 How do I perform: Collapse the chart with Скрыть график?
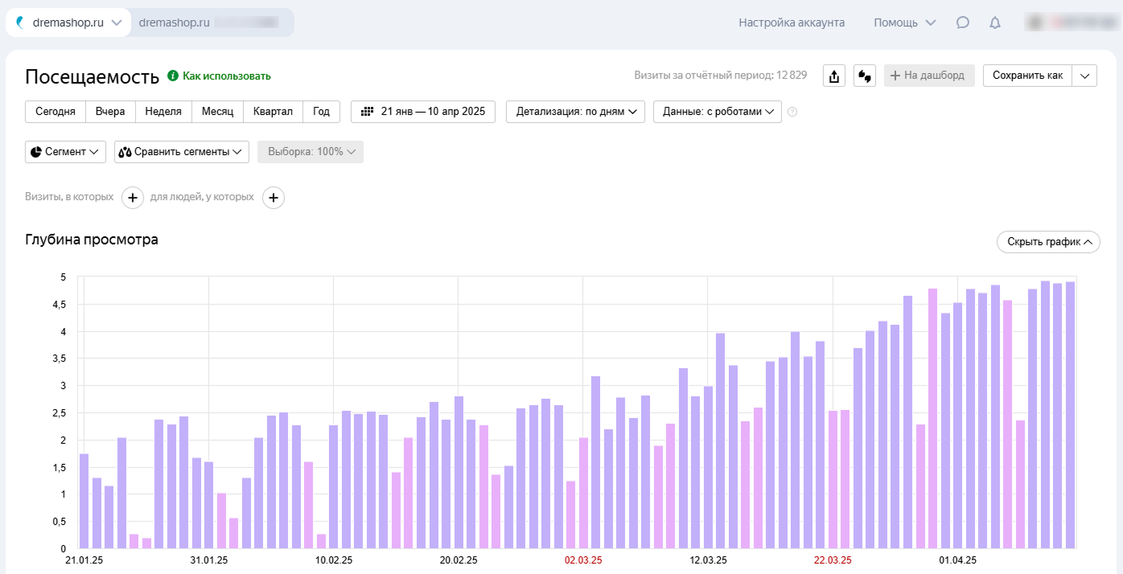(1047, 242)
